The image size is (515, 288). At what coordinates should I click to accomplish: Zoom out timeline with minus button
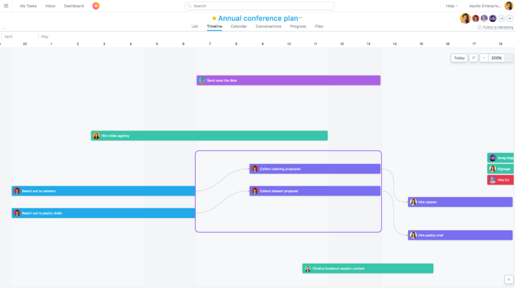(484, 58)
